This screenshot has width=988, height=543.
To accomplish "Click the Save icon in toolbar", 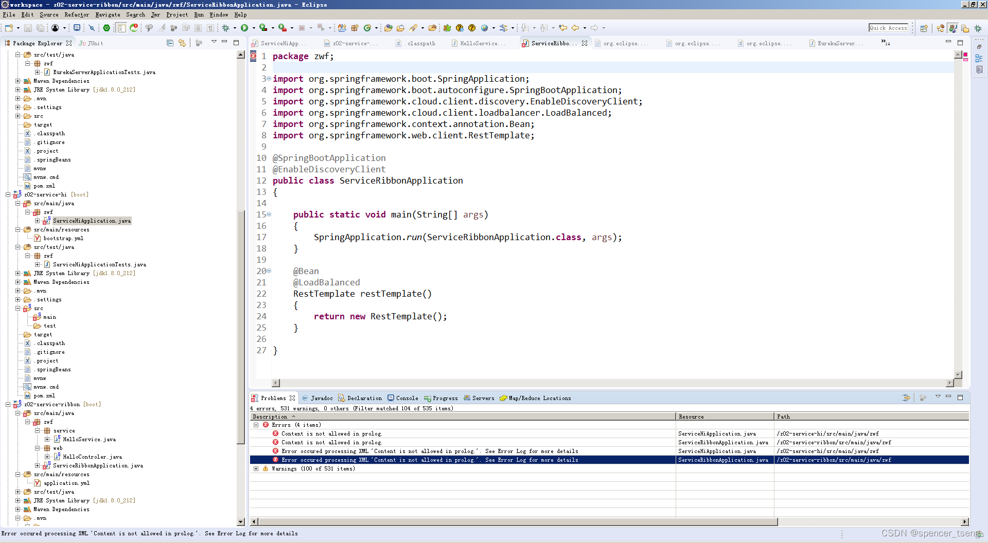I will [x=28, y=28].
